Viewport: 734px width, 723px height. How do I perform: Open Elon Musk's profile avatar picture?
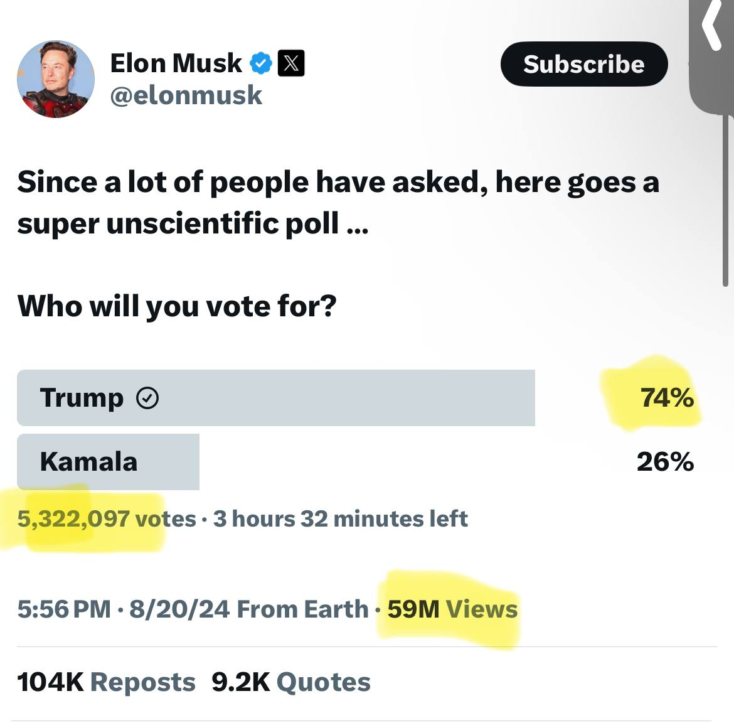click(x=56, y=79)
